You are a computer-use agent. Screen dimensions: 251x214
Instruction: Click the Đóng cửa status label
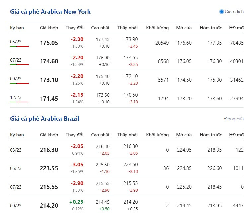tap(234, 119)
